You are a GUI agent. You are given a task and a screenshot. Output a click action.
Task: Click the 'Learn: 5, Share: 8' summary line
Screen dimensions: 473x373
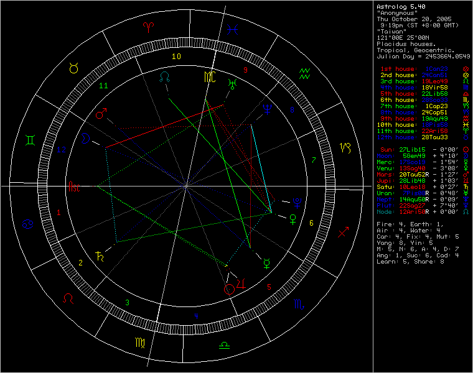410,262
